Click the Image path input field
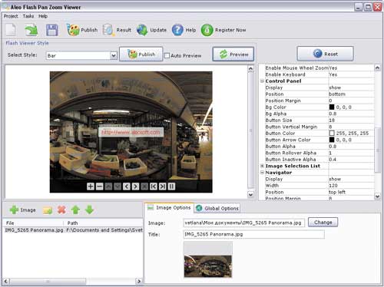 pos(244,223)
